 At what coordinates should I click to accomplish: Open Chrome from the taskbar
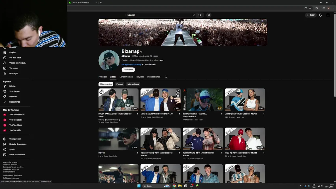[174, 186]
